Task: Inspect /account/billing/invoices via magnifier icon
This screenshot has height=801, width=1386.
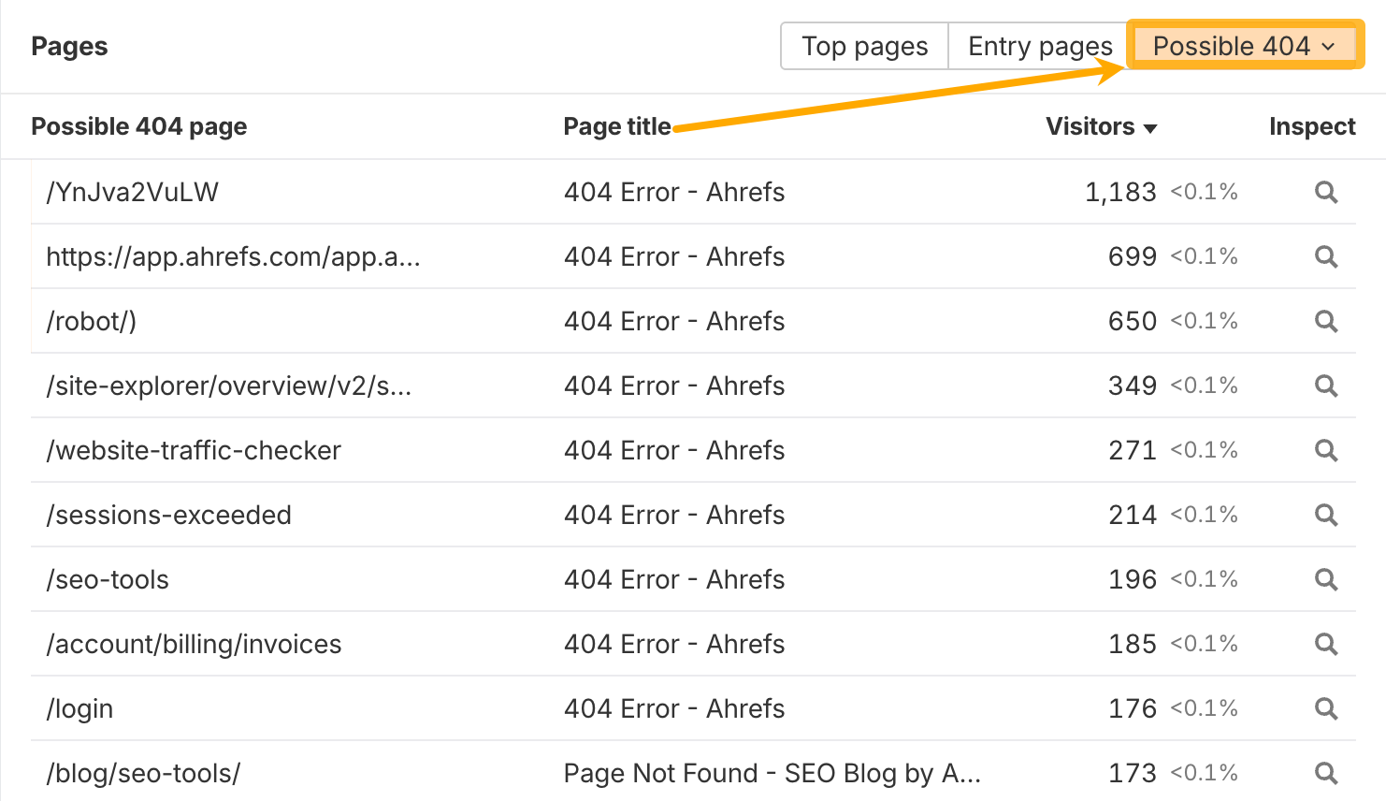Action: point(1325,644)
